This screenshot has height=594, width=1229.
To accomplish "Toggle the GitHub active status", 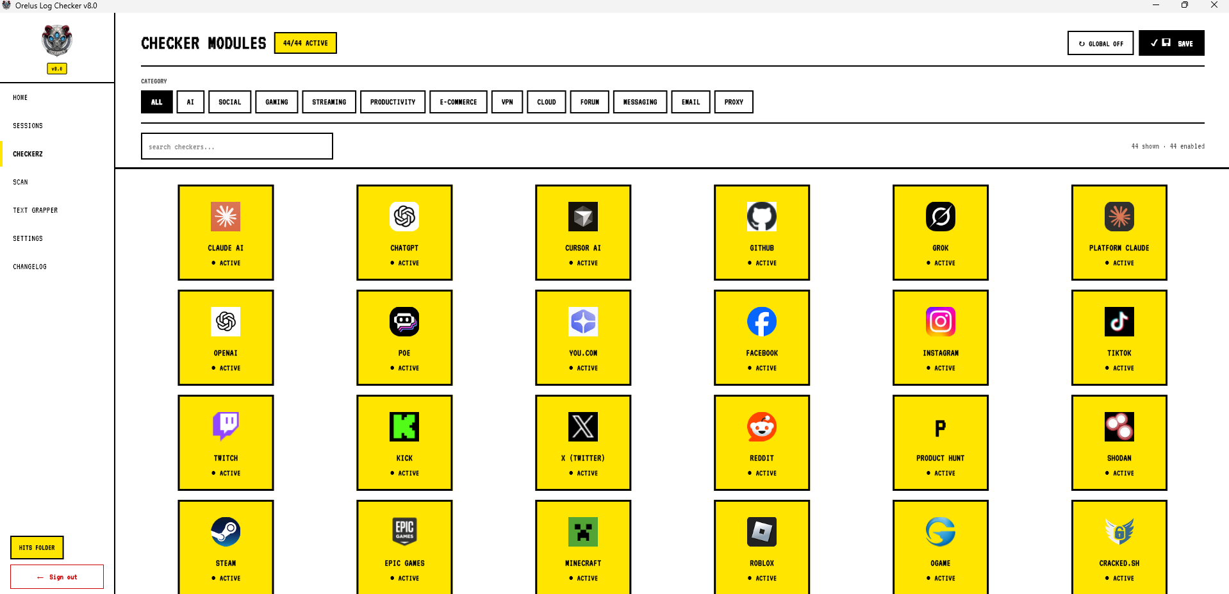I will pos(762,263).
